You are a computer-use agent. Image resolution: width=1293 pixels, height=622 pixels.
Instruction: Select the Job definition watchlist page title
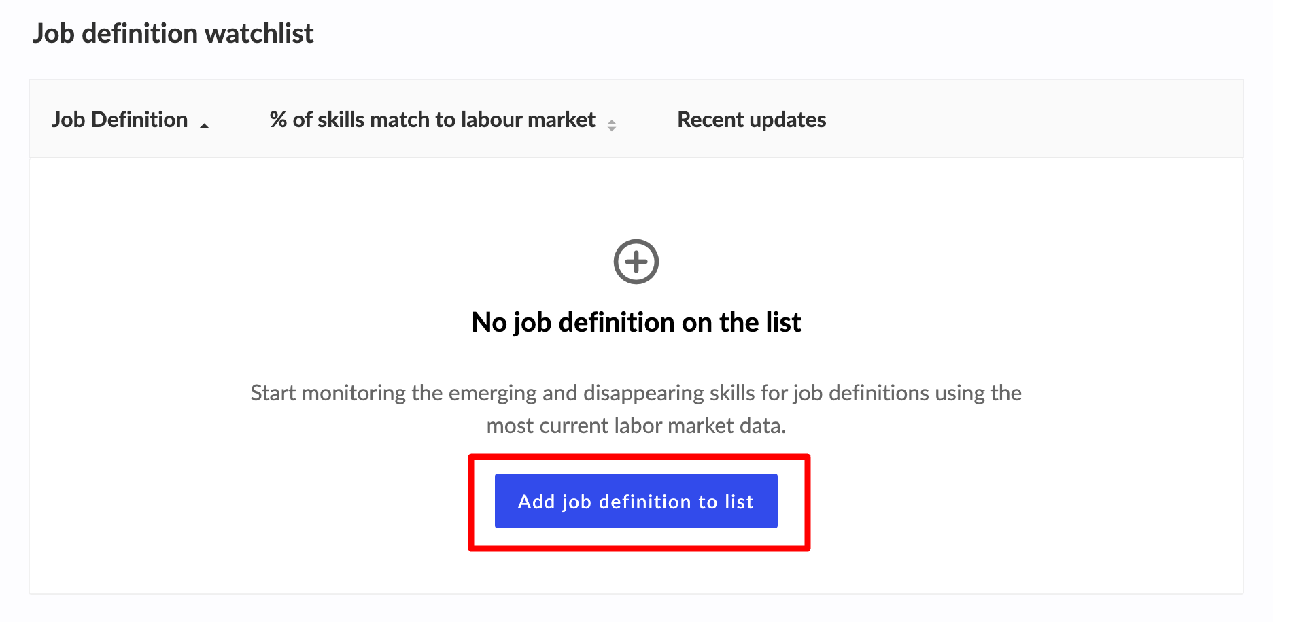pos(173,33)
